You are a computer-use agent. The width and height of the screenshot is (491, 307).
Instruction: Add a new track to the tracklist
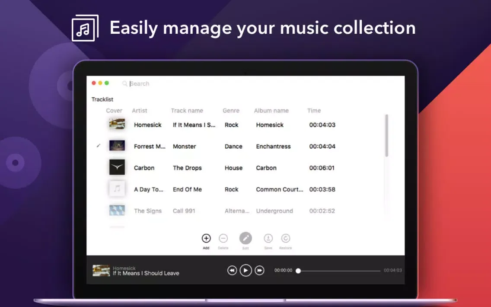tap(206, 238)
